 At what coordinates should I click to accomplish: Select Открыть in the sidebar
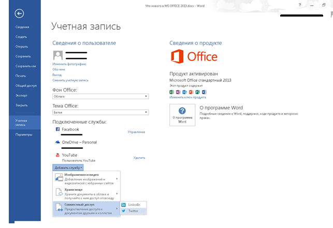click(22, 47)
